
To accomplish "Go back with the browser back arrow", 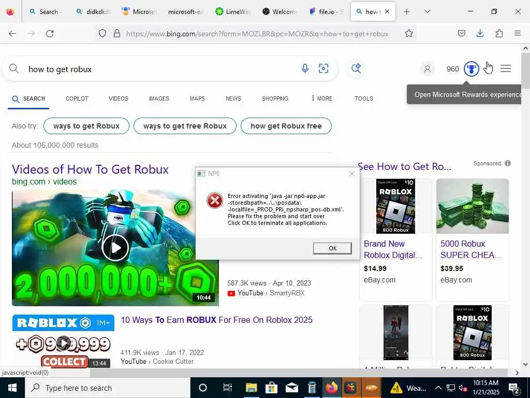I will coord(12,34).
